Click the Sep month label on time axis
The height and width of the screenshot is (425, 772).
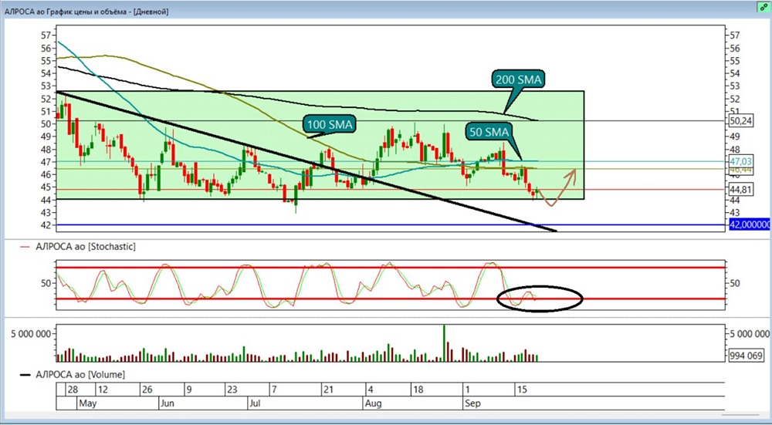[474, 403]
